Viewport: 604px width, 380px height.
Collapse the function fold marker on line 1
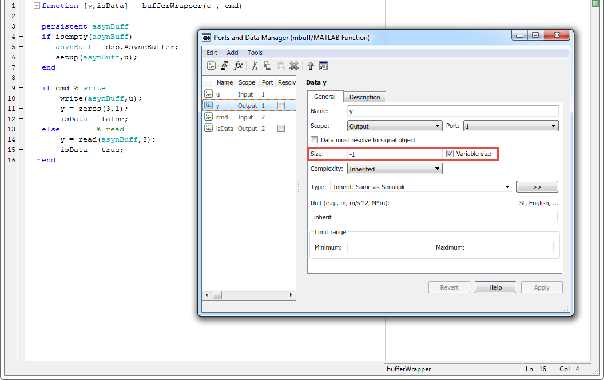[x=37, y=6]
